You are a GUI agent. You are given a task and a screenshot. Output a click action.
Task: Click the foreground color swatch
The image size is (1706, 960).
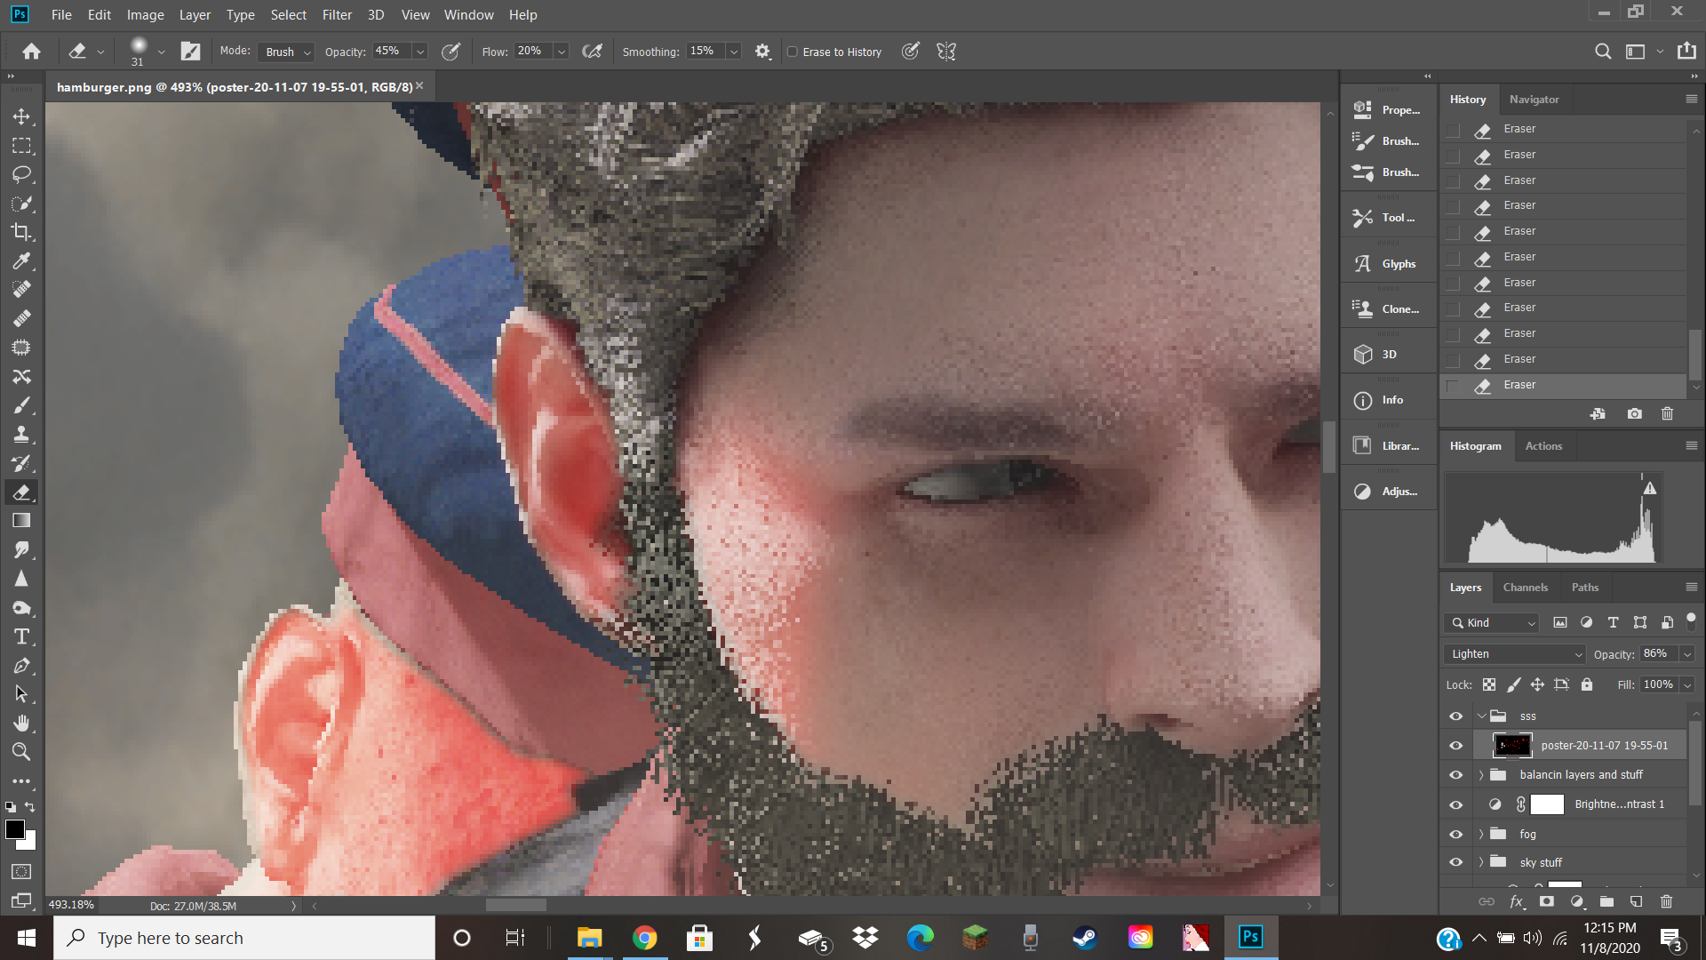(14, 829)
